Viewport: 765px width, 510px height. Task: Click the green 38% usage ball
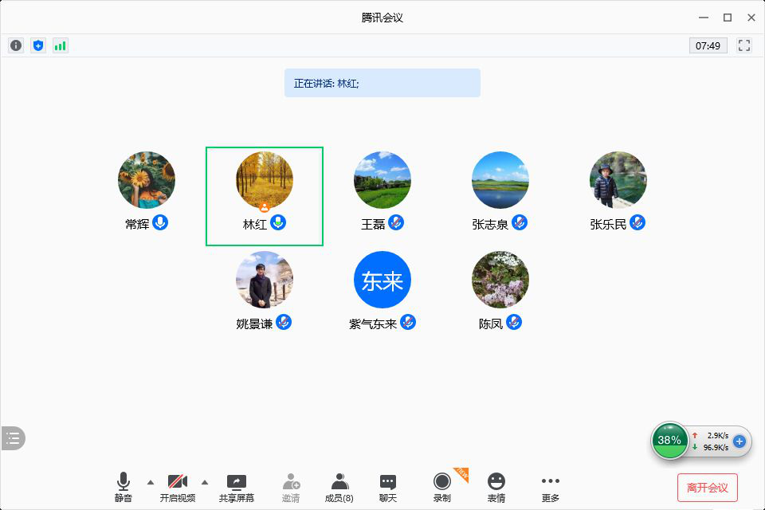[x=669, y=441]
